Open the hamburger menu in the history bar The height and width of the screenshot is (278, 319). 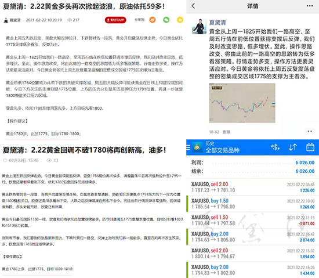[188, 147]
